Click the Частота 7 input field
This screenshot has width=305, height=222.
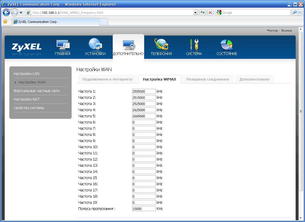pos(144,128)
